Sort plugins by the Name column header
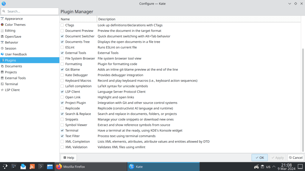Screen dimensions: 305x171 point(78,19)
